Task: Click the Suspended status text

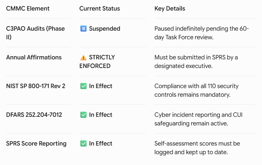Action: pyautogui.click(x=105, y=29)
